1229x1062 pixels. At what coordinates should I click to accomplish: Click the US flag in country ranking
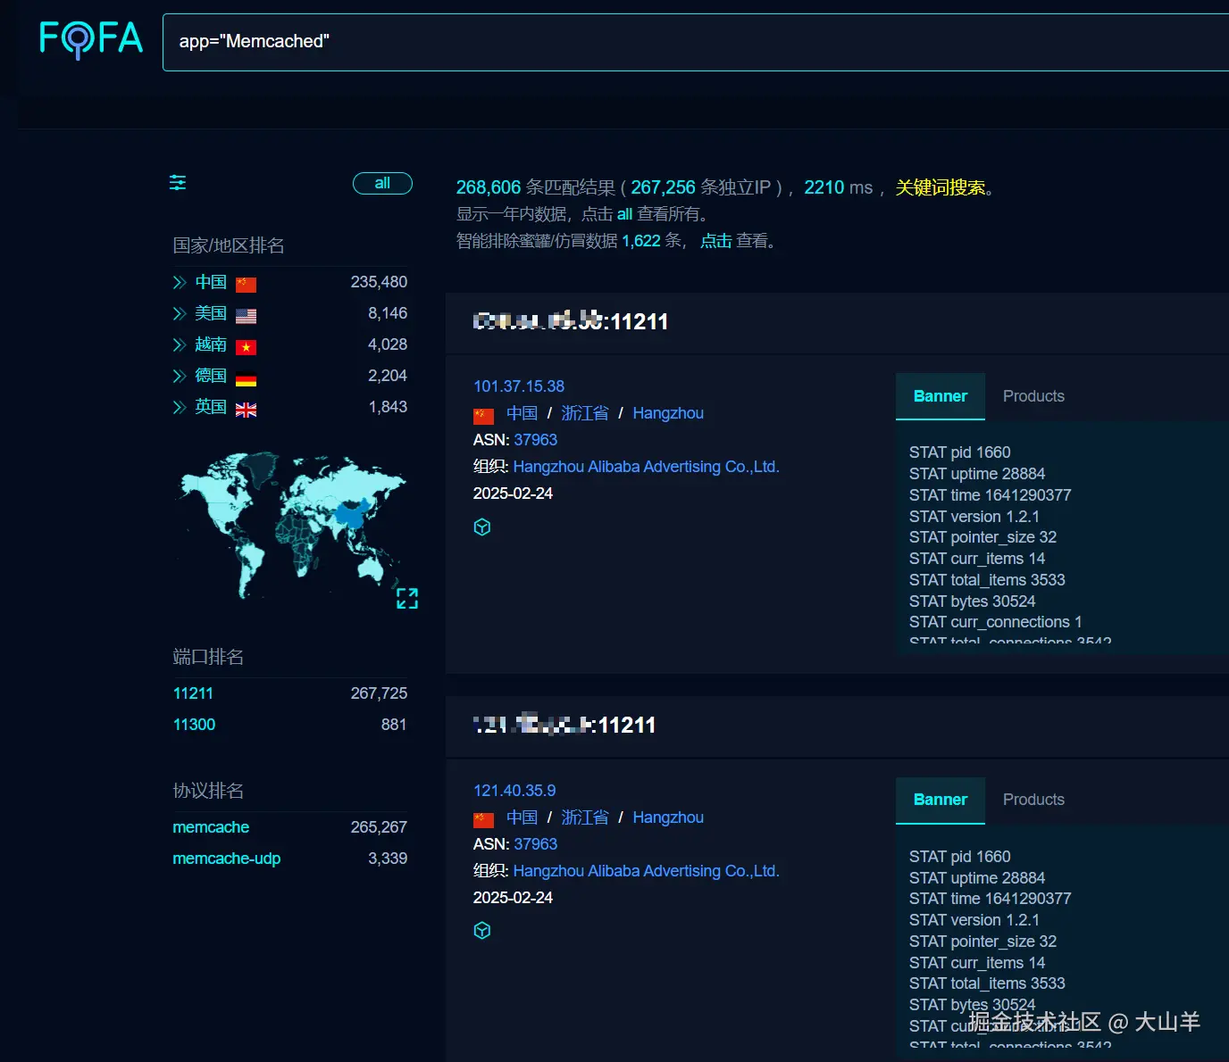[x=247, y=316]
